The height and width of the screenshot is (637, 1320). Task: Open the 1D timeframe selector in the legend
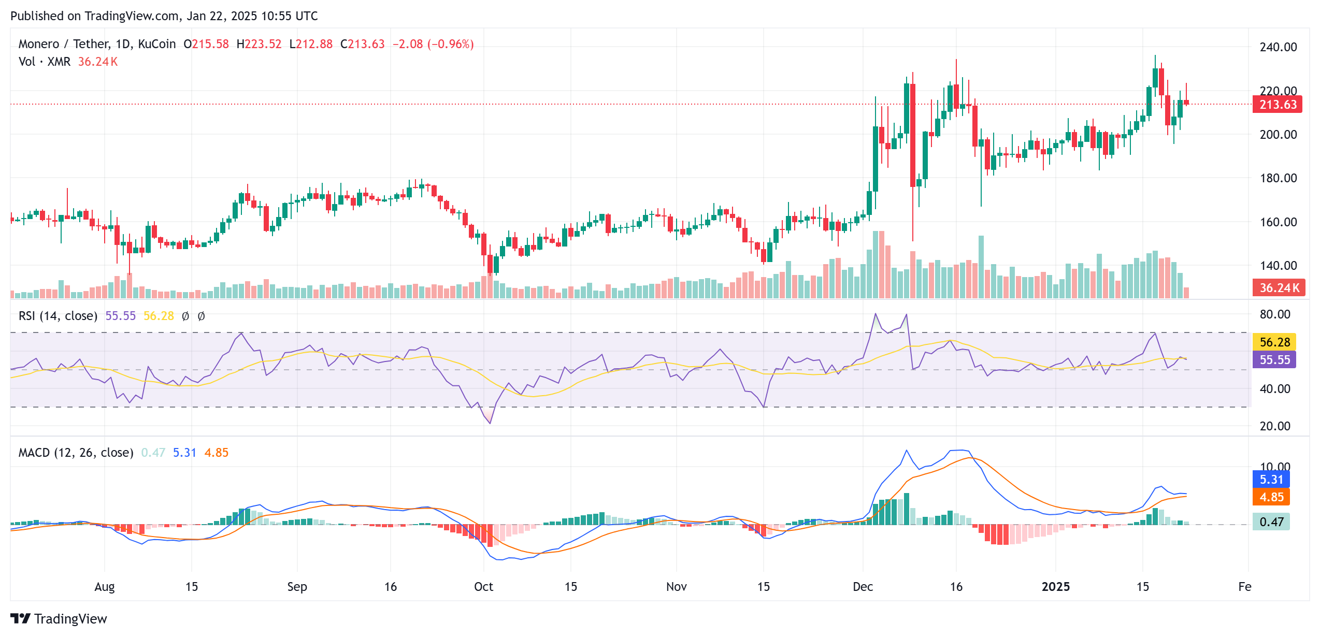pos(123,44)
